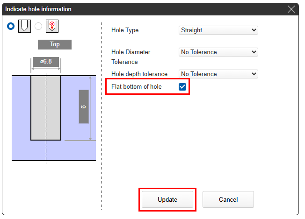The height and width of the screenshot is (219, 305).
Task: Click the gray Top label
Action: pyautogui.click(x=55, y=44)
